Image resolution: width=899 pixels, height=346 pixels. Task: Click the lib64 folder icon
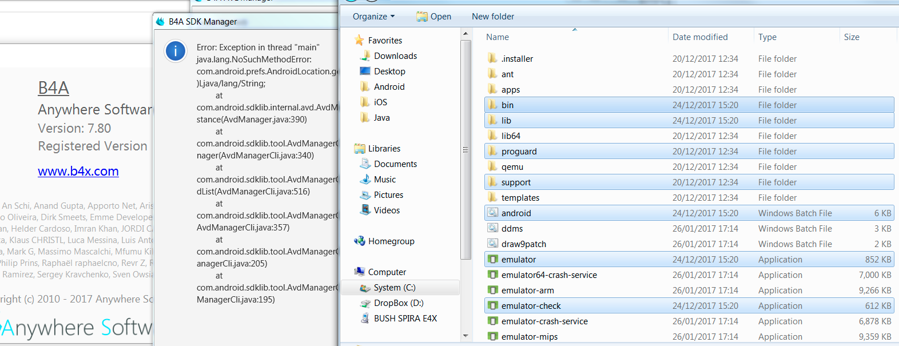(492, 136)
